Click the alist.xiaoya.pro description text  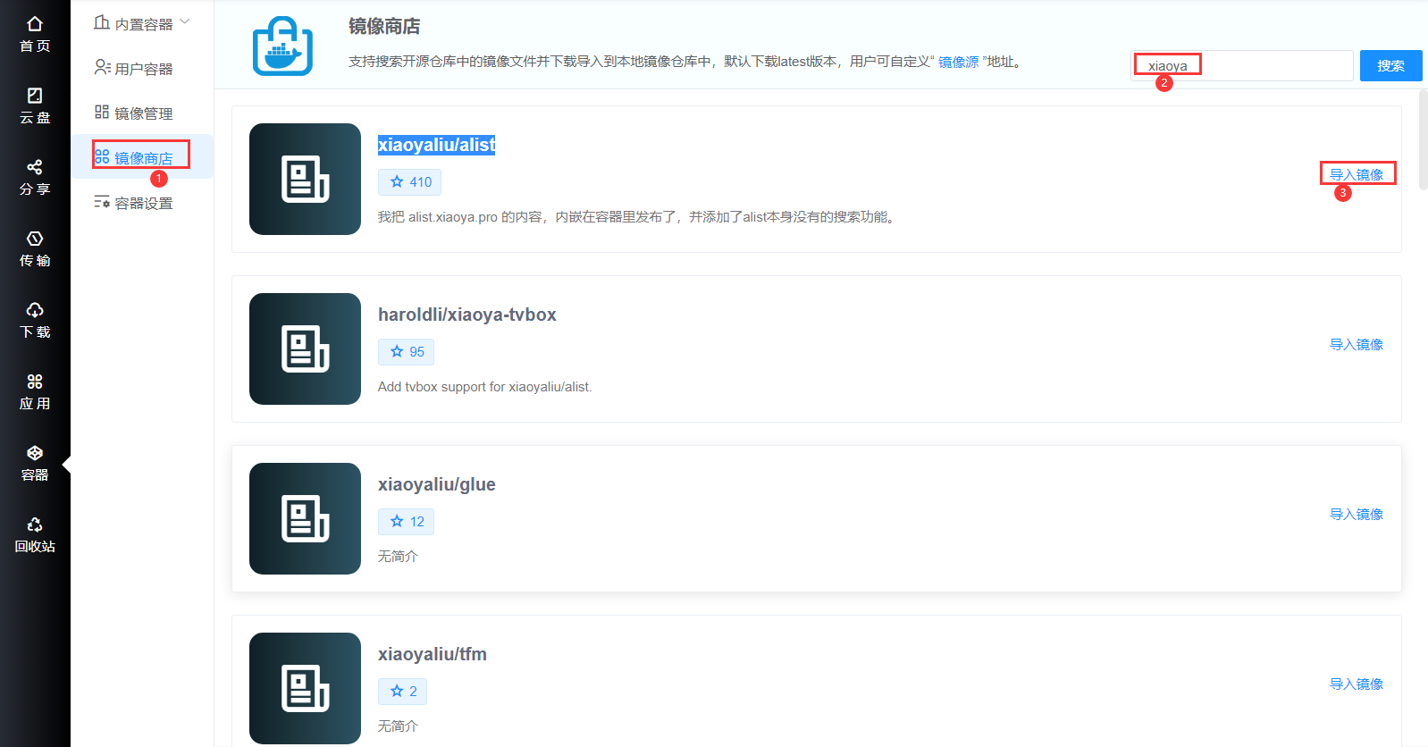pos(636,217)
